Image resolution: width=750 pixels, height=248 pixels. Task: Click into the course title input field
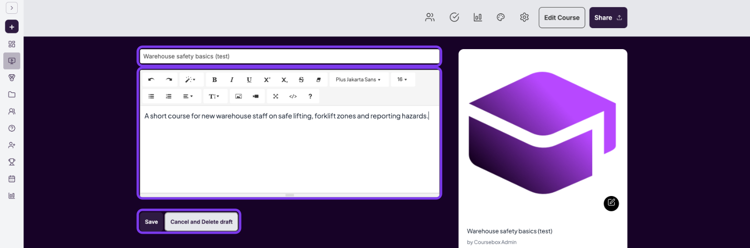click(289, 56)
